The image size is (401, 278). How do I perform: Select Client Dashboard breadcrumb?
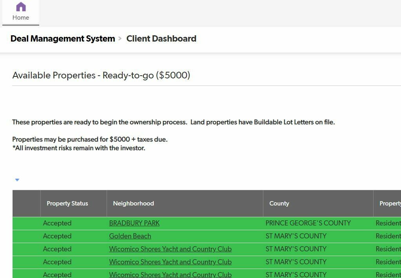click(161, 38)
